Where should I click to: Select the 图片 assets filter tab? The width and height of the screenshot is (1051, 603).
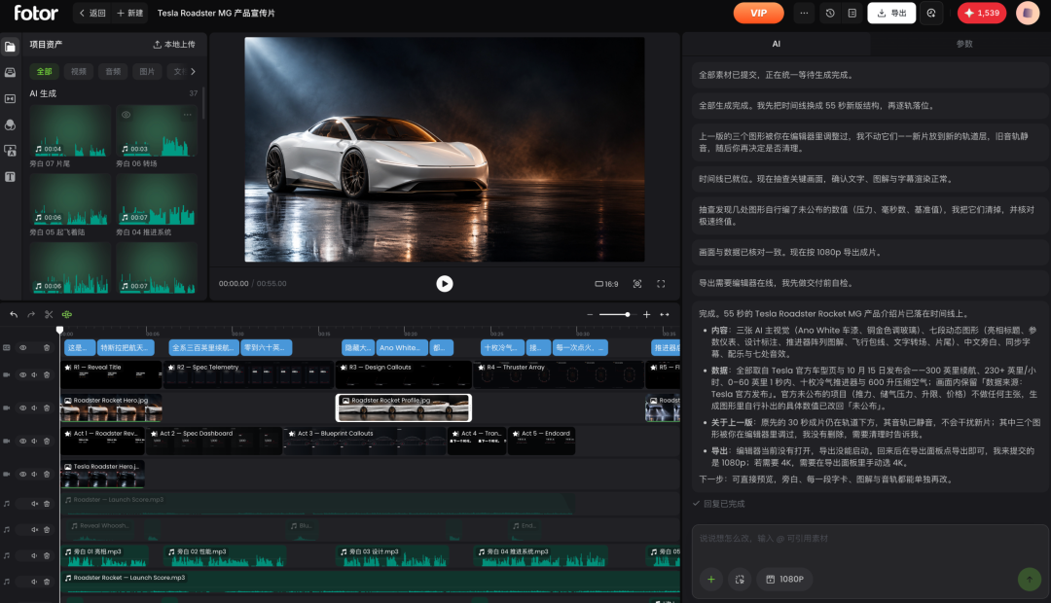[x=147, y=72]
